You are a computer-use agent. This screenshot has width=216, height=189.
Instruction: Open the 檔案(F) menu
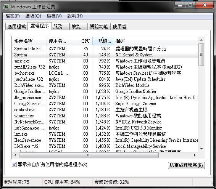coord(13,16)
